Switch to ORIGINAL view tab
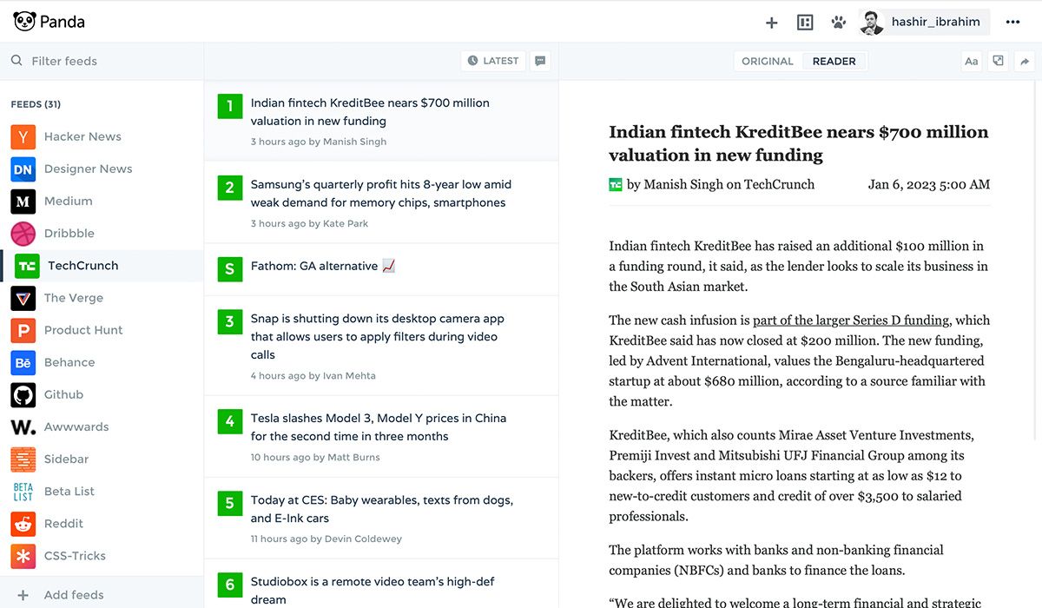Screen dimensions: 1042x608 coord(768,61)
